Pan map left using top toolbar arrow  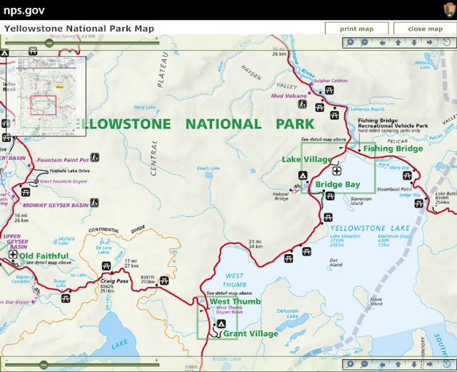(x=383, y=43)
